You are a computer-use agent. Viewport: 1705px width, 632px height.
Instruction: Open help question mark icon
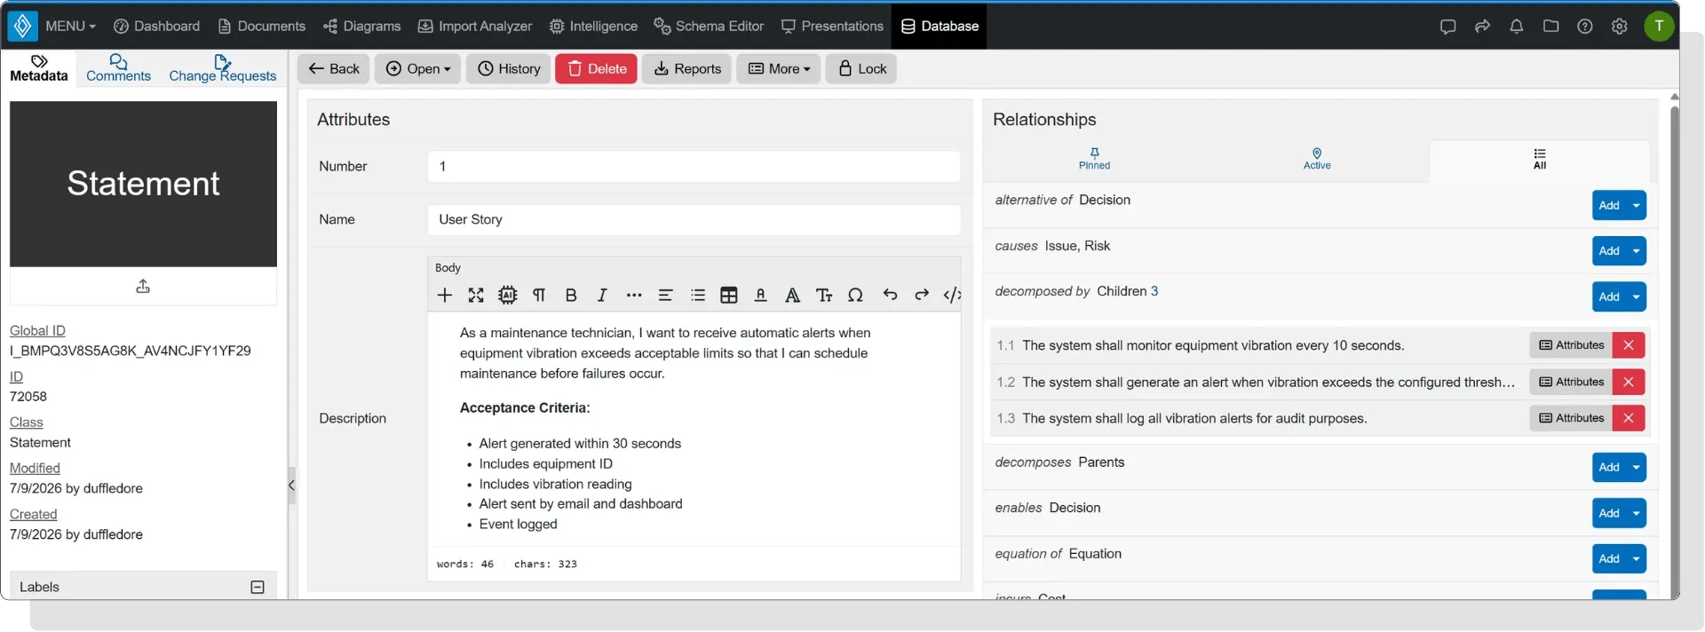[1585, 27]
